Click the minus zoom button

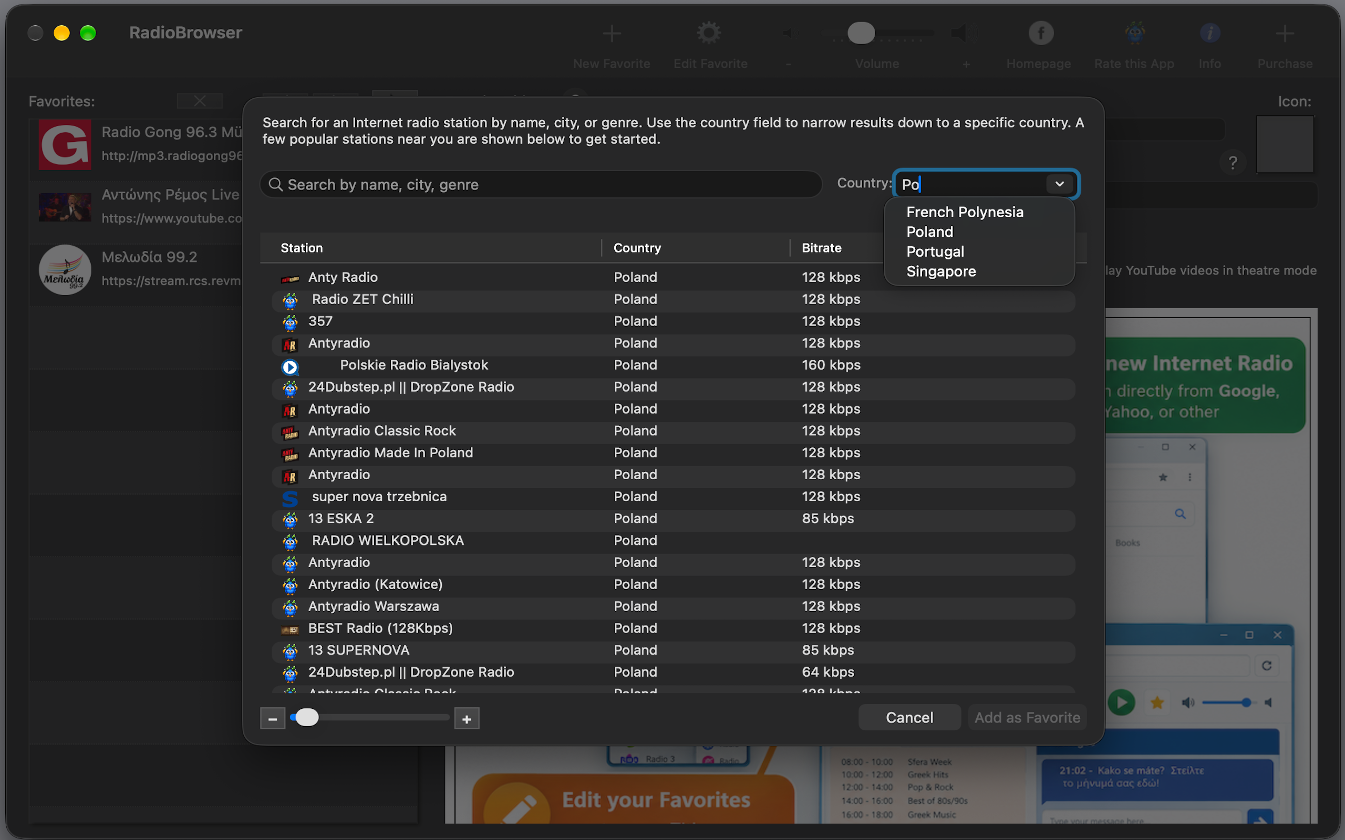(x=272, y=719)
